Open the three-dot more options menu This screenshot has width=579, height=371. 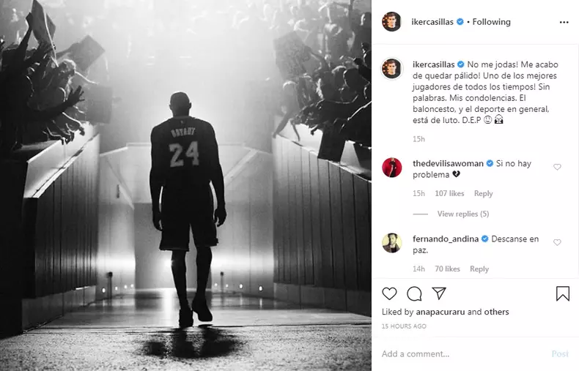pyautogui.click(x=564, y=23)
